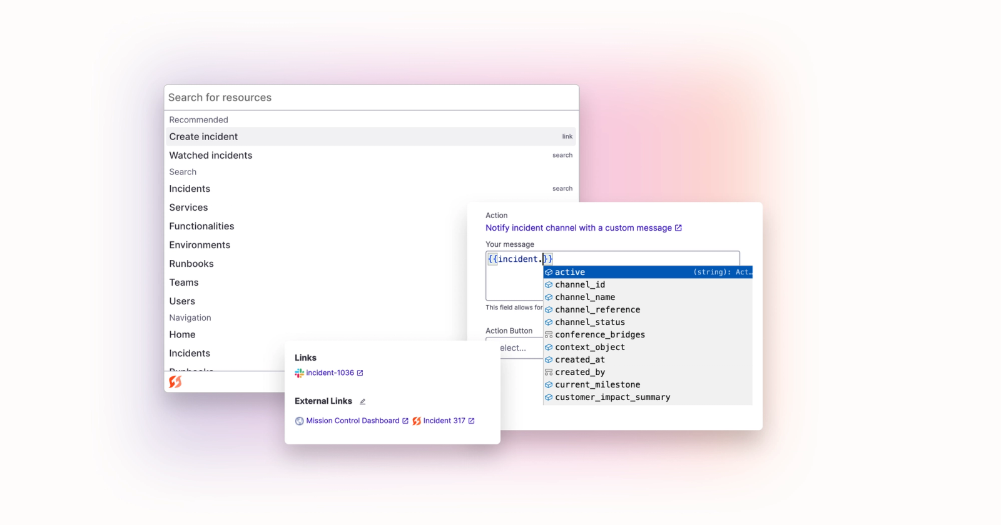Click the FireHydrant logo in the search panel footer
The image size is (1001, 525).
175,381
